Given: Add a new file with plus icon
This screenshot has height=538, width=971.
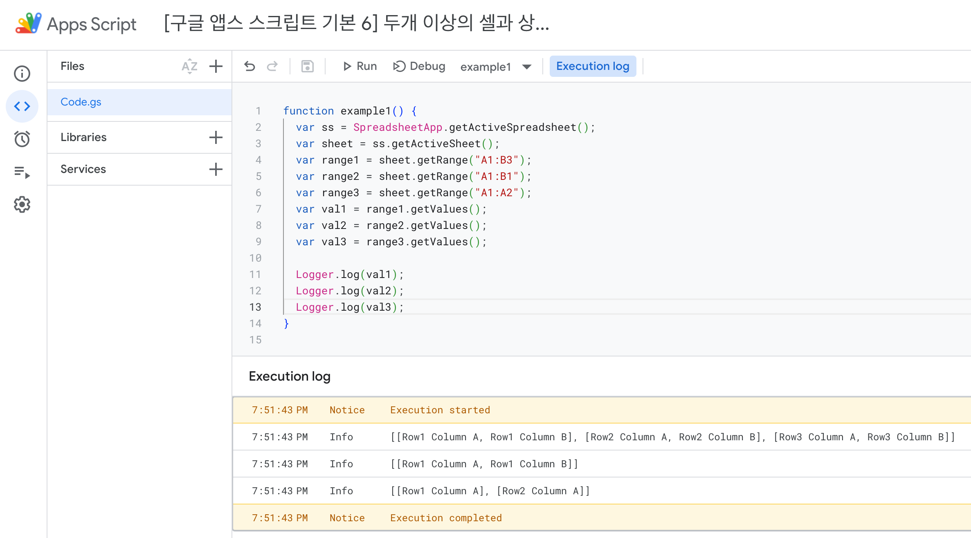Looking at the screenshot, I should point(216,66).
